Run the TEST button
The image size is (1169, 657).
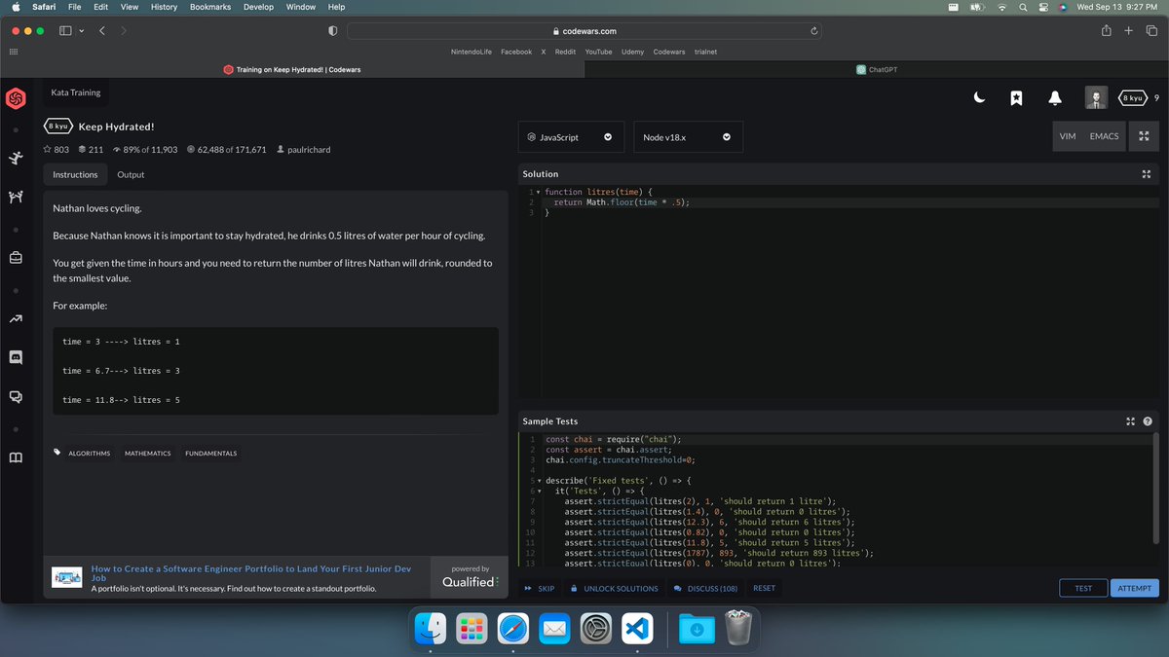[1083, 588]
